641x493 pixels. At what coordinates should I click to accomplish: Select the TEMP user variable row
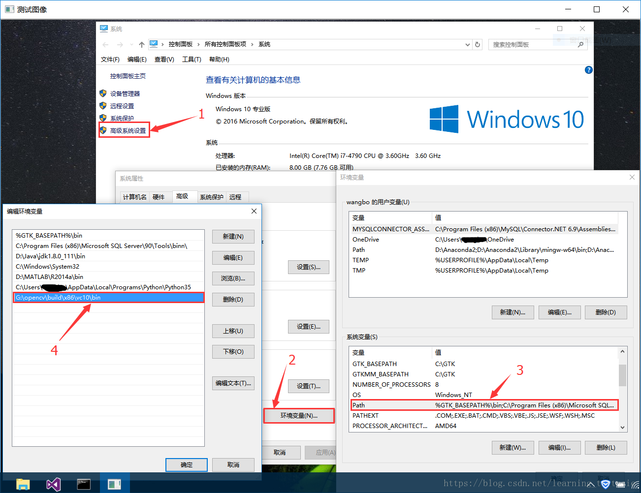(484, 260)
